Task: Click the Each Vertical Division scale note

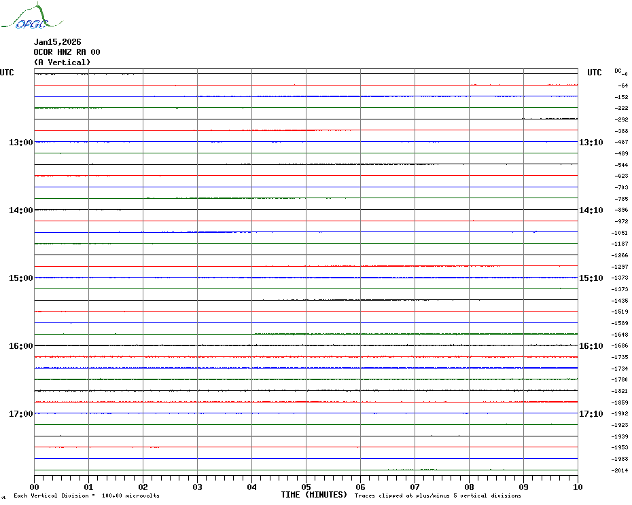Action: click(x=86, y=496)
